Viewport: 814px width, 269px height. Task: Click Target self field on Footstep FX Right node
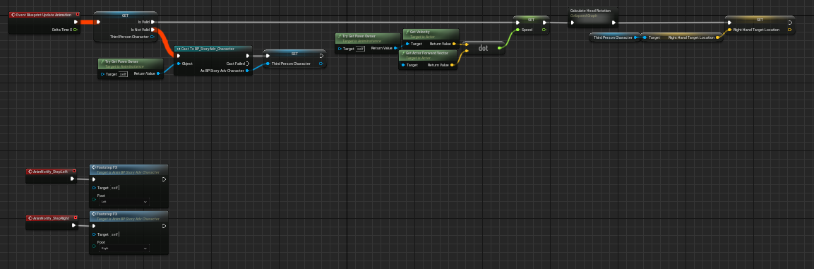(x=115, y=234)
